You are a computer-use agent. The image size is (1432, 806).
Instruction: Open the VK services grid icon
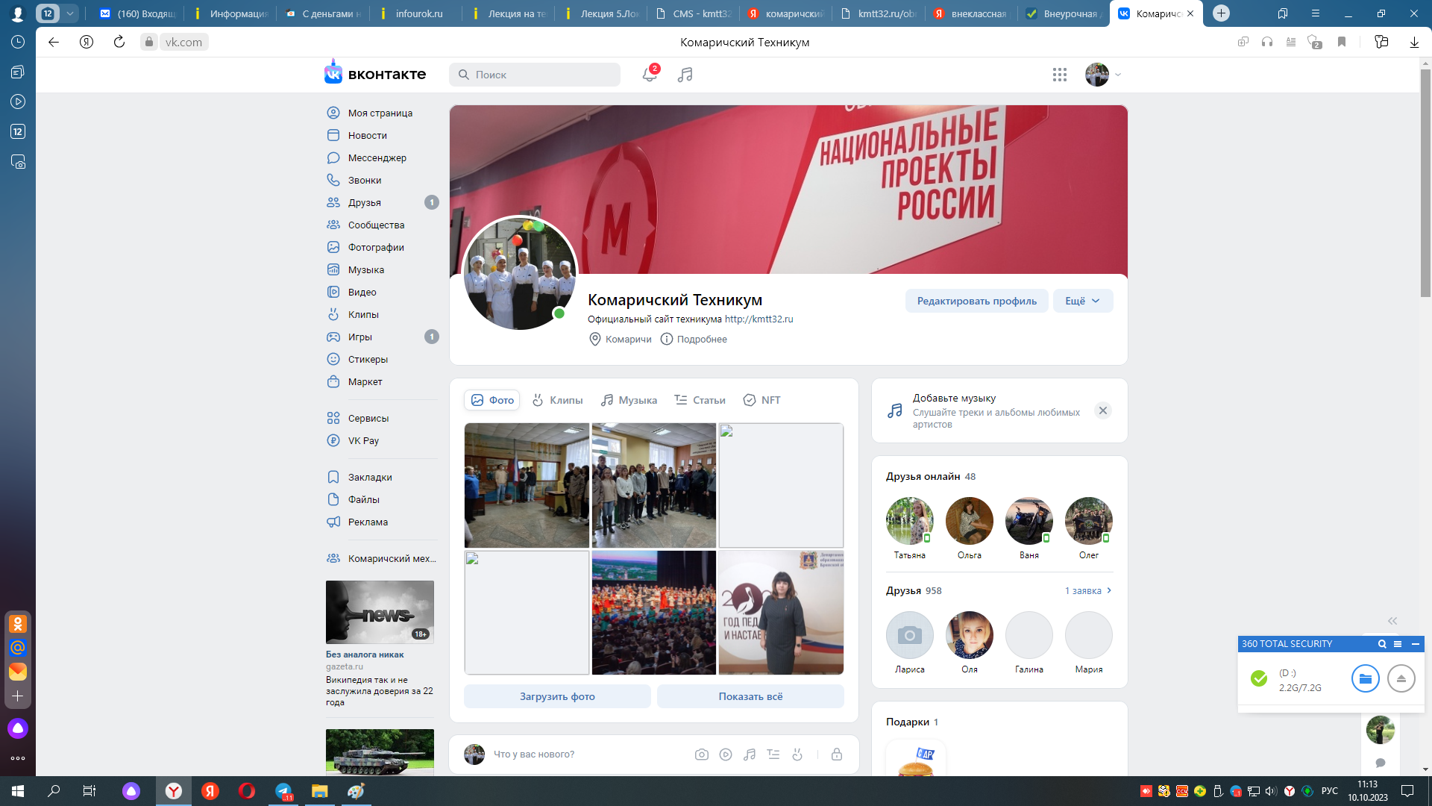[x=1060, y=75]
